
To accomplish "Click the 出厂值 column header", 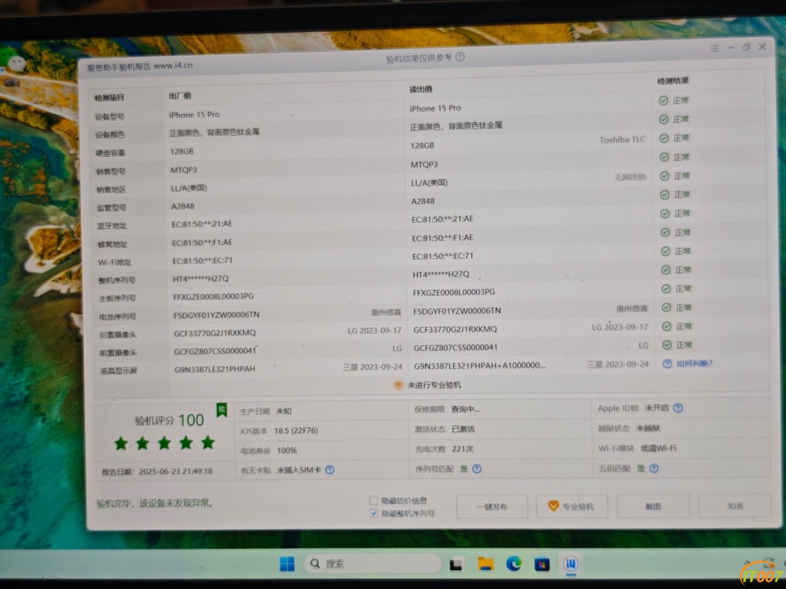I will pos(180,96).
